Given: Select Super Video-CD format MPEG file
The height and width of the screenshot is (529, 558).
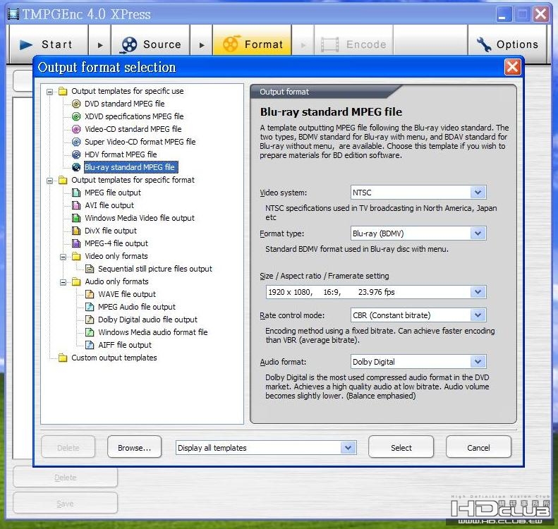Looking at the screenshot, I should point(140,142).
